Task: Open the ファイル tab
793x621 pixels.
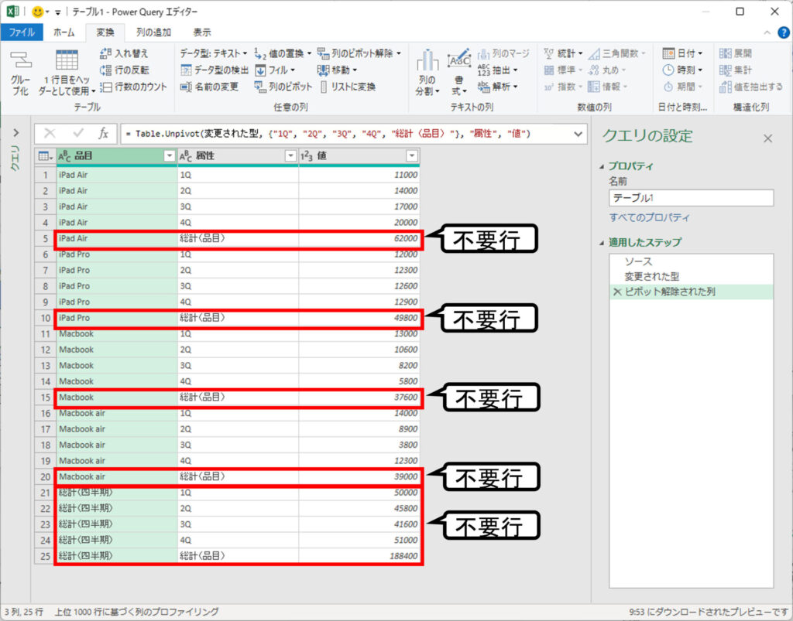Action: tap(22, 32)
